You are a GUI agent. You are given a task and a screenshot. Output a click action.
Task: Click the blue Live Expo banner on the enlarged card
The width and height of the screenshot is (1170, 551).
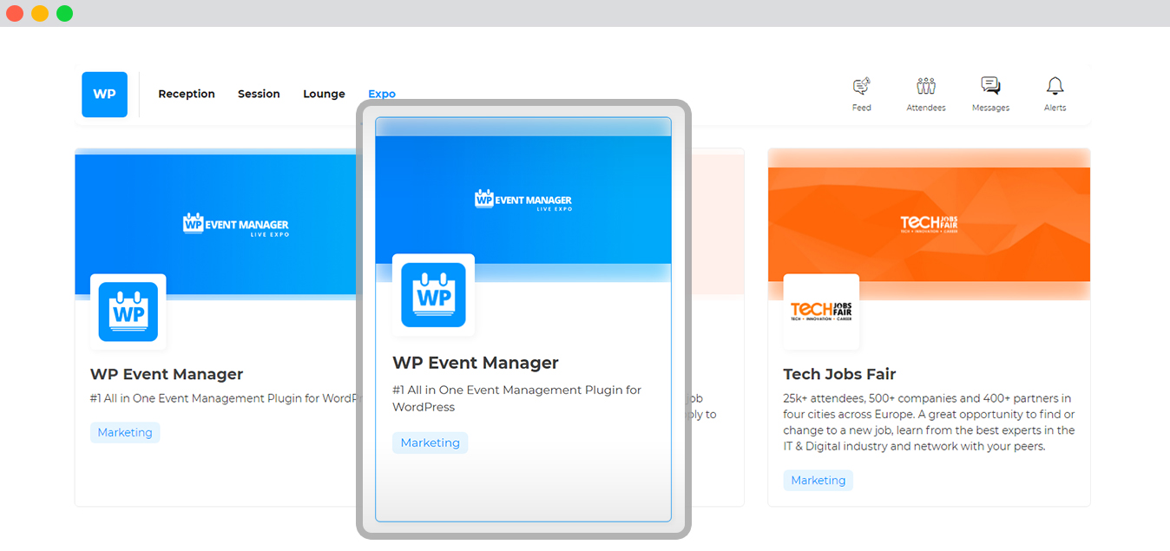(x=523, y=200)
